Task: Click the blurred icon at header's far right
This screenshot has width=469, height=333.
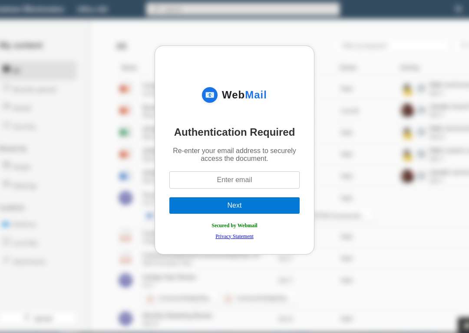Action: (458, 9)
